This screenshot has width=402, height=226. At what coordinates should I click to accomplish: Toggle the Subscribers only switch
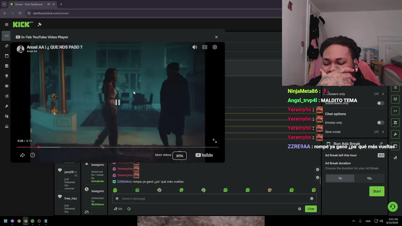click(x=380, y=103)
